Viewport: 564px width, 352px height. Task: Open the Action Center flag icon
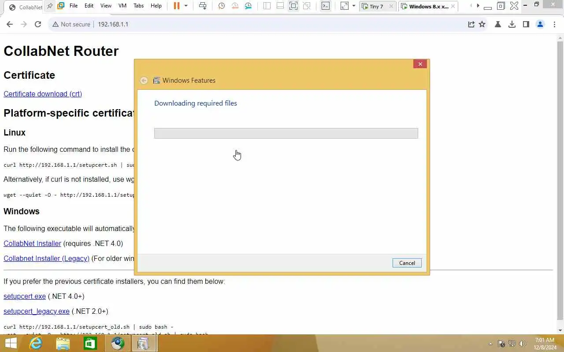point(501,344)
